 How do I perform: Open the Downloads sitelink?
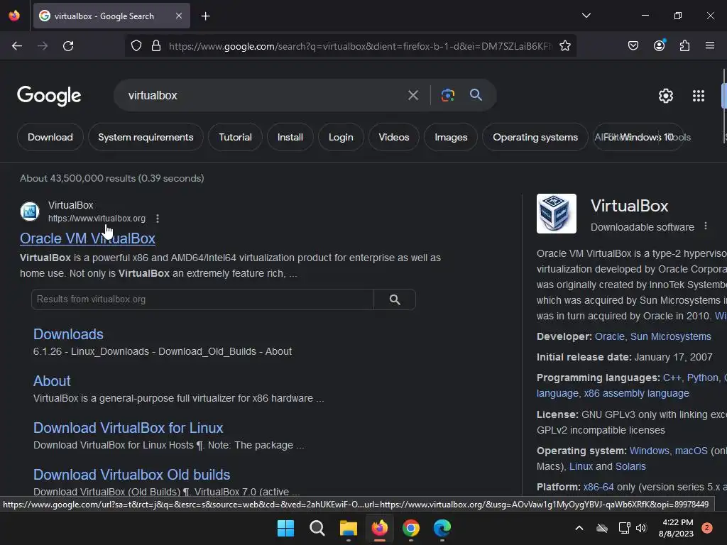tap(68, 334)
